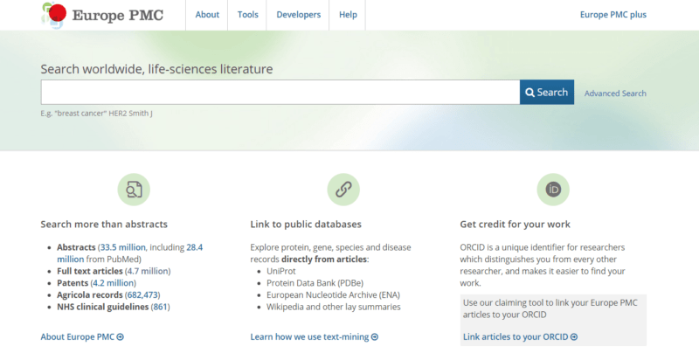Open the 4.7 million full text link

coord(148,272)
